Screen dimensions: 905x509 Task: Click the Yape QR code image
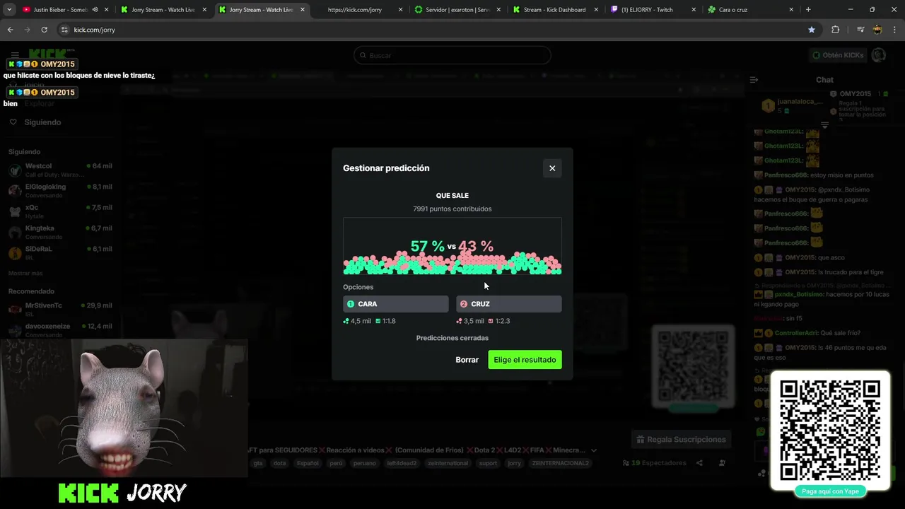click(x=830, y=430)
